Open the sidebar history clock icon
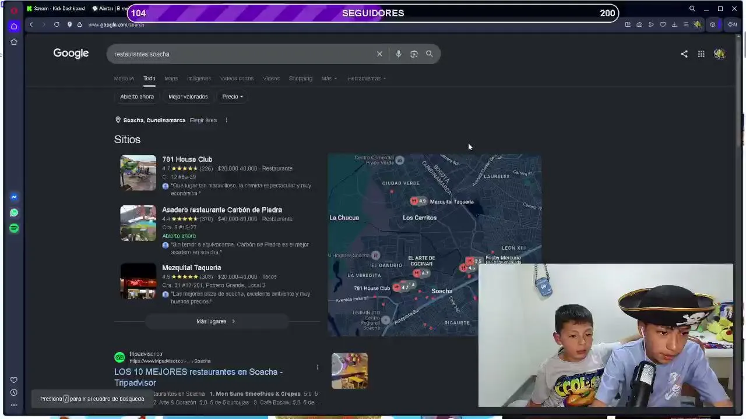Image resolution: width=746 pixels, height=419 pixels. (x=14, y=392)
